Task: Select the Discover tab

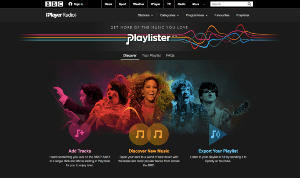Action: pyautogui.click(x=130, y=55)
